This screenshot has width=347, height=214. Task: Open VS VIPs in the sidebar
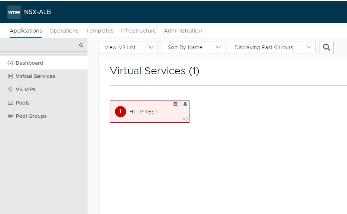tap(44, 89)
